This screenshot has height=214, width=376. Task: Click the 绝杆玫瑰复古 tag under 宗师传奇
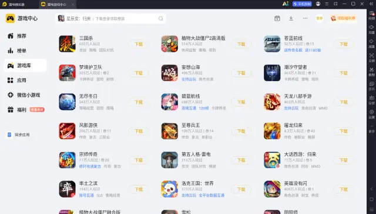point(90,166)
